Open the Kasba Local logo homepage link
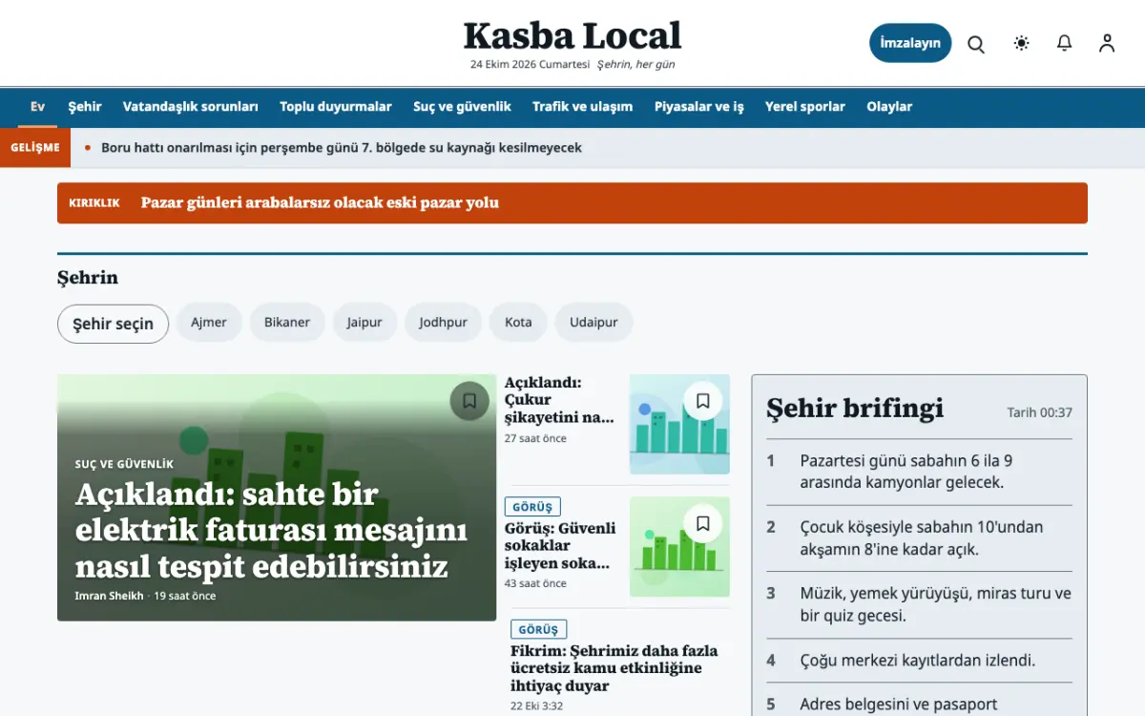1145x716 pixels. [x=572, y=35]
